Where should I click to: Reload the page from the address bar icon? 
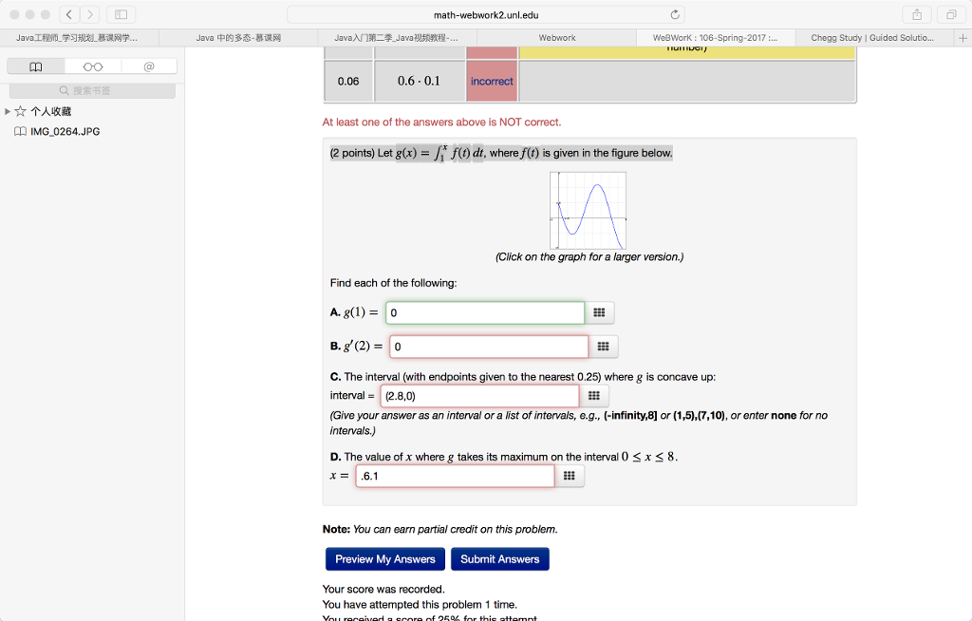[674, 14]
